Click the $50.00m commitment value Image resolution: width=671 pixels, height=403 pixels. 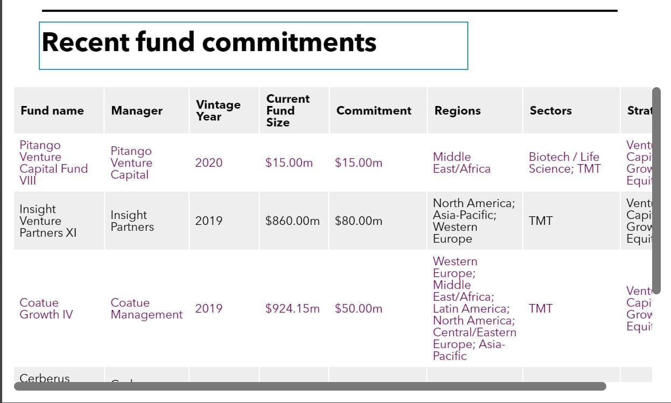[x=358, y=308]
